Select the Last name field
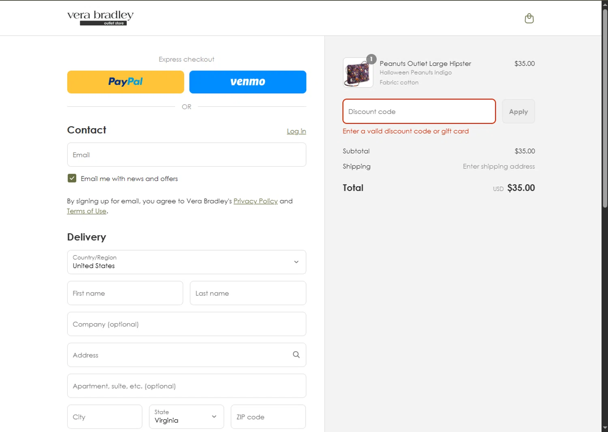This screenshot has width=608, height=432. [248, 293]
